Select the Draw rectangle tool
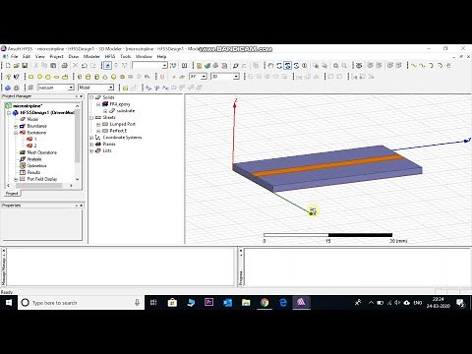The image size is (472, 354). (31, 77)
